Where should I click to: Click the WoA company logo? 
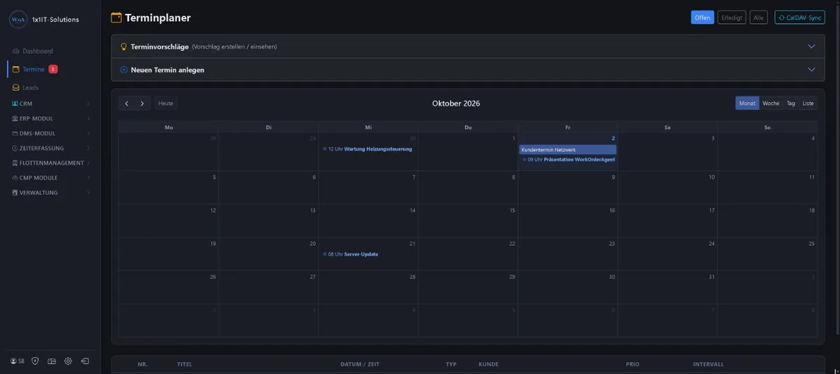[x=17, y=20]
